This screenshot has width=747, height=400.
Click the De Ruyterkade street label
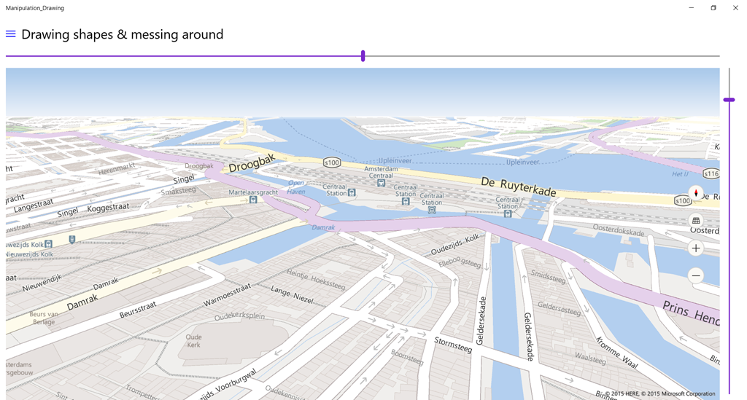519,187
